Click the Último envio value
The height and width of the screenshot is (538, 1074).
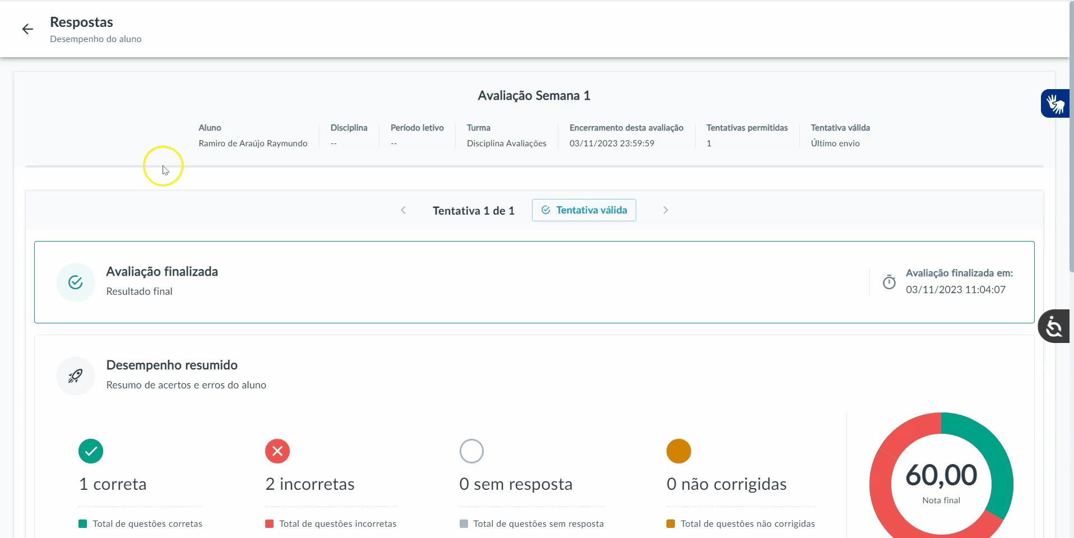pos(835,143)
